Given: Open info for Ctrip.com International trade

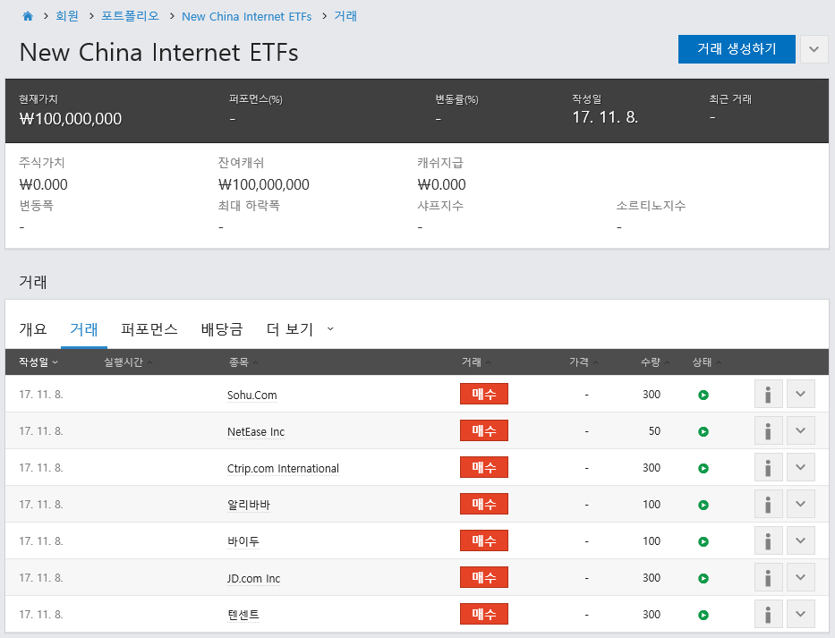Looking at the screenshot, I should [768, 468].
